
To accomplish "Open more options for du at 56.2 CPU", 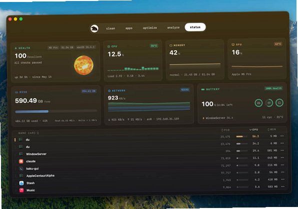I will coord(282,136).
